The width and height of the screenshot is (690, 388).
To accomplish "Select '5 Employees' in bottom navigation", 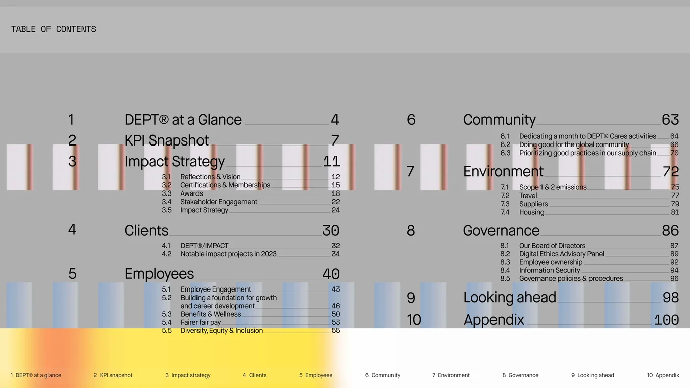I will [x=316, y=375].
